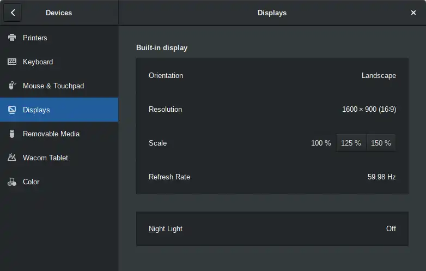Set display scale to 150 %
426x271 pixels.
(x=381, y=143)
